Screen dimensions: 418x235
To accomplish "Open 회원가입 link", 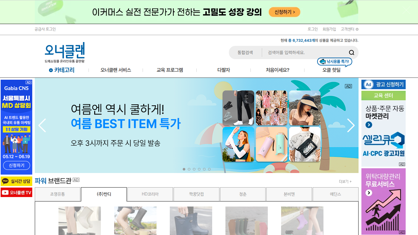I will click(x=329, y=29).
